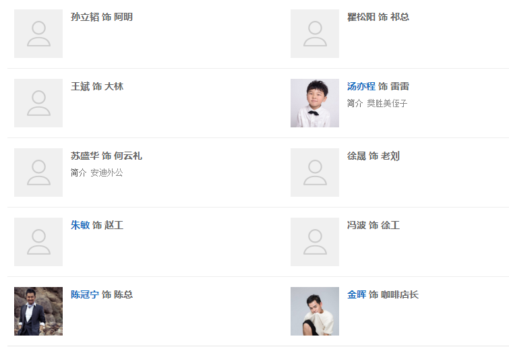Click the 王斌 饰 大林 cast entry
The width and height of the screenshot is (509, 347).
point(97,86)
